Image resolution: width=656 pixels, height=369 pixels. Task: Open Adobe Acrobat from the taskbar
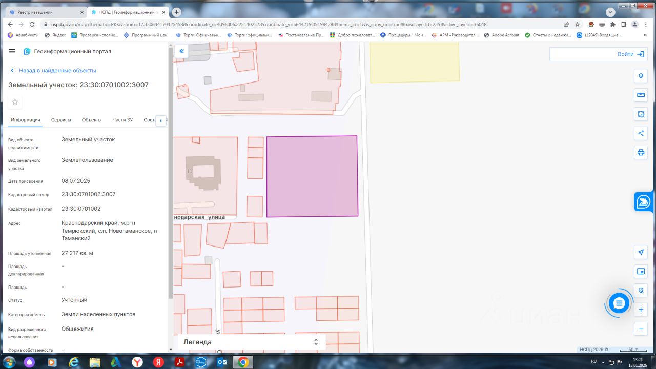coord(180,362)
